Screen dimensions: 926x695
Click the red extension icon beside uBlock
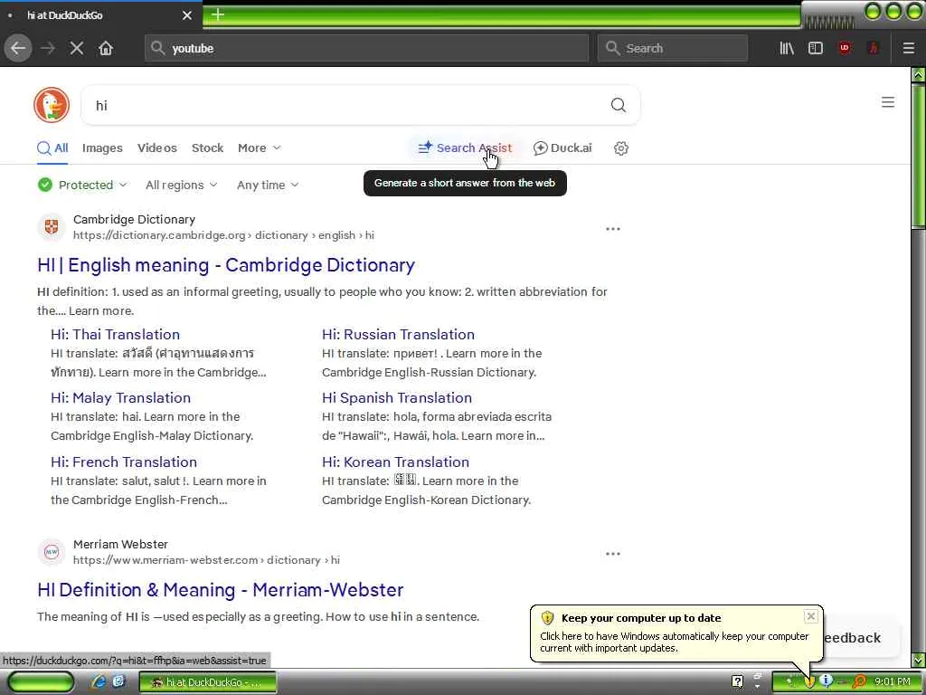[874, 48]
